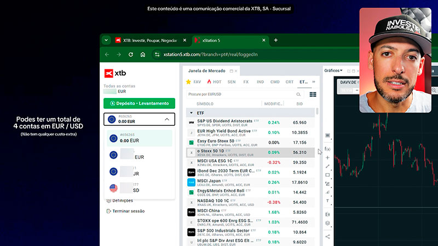Open the FAV favorites tab
Screen dimensions: 438x246
(194, 81)
